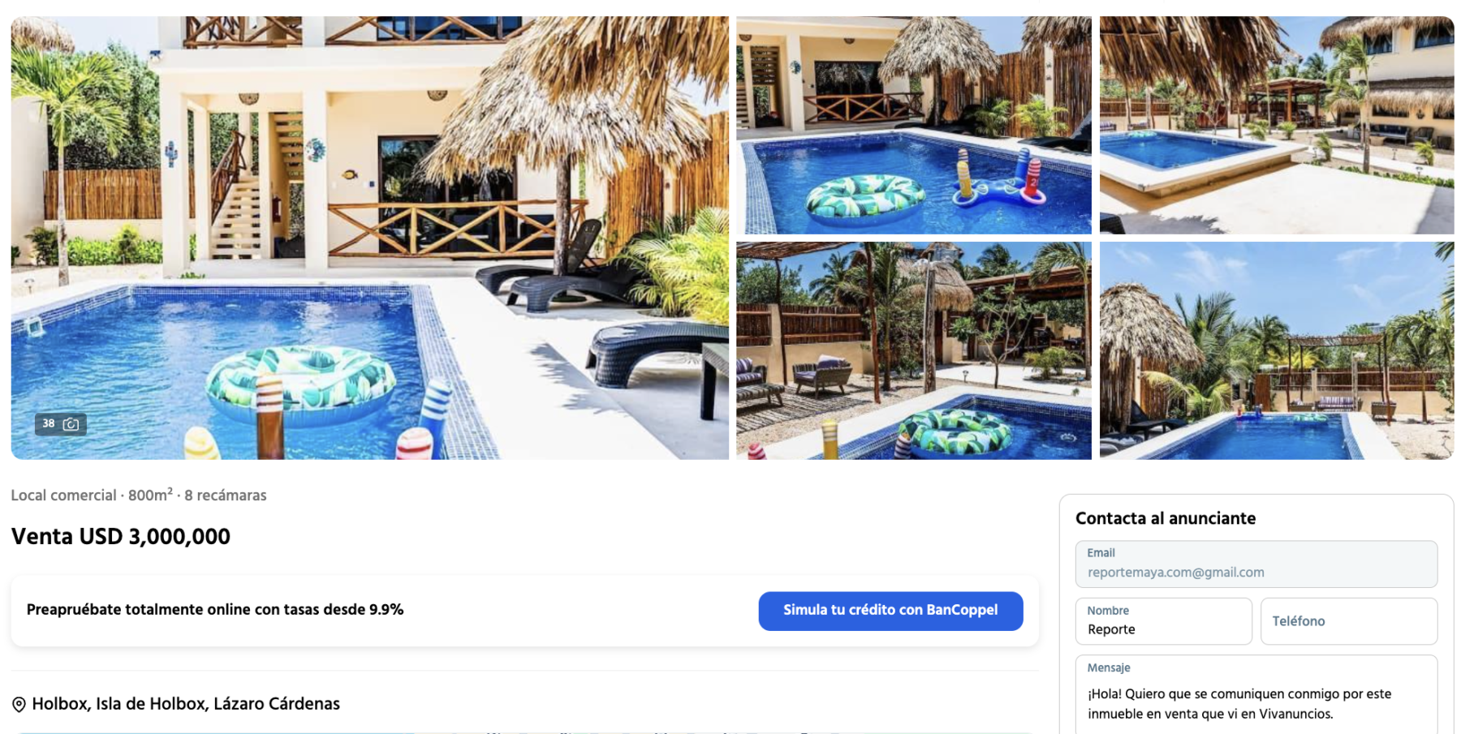Screen dimensions: 1461x734
Task: Click the Mensaje text area
Action: coord(1256,695)
